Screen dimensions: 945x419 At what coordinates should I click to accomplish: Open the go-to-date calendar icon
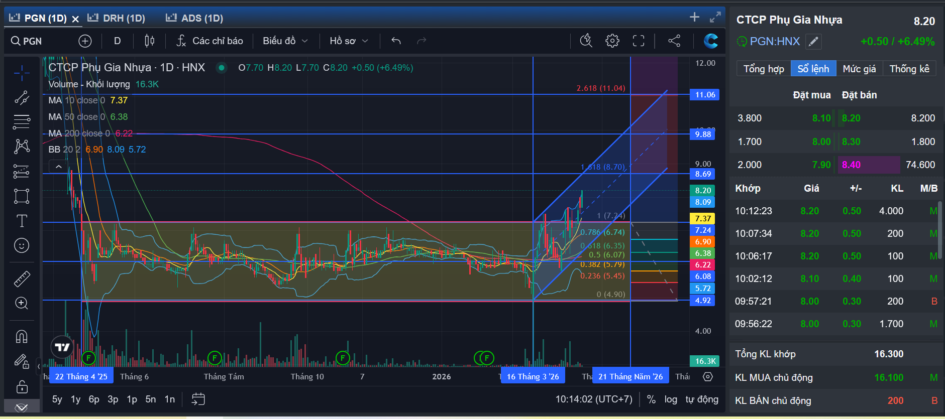click(198, 399)
